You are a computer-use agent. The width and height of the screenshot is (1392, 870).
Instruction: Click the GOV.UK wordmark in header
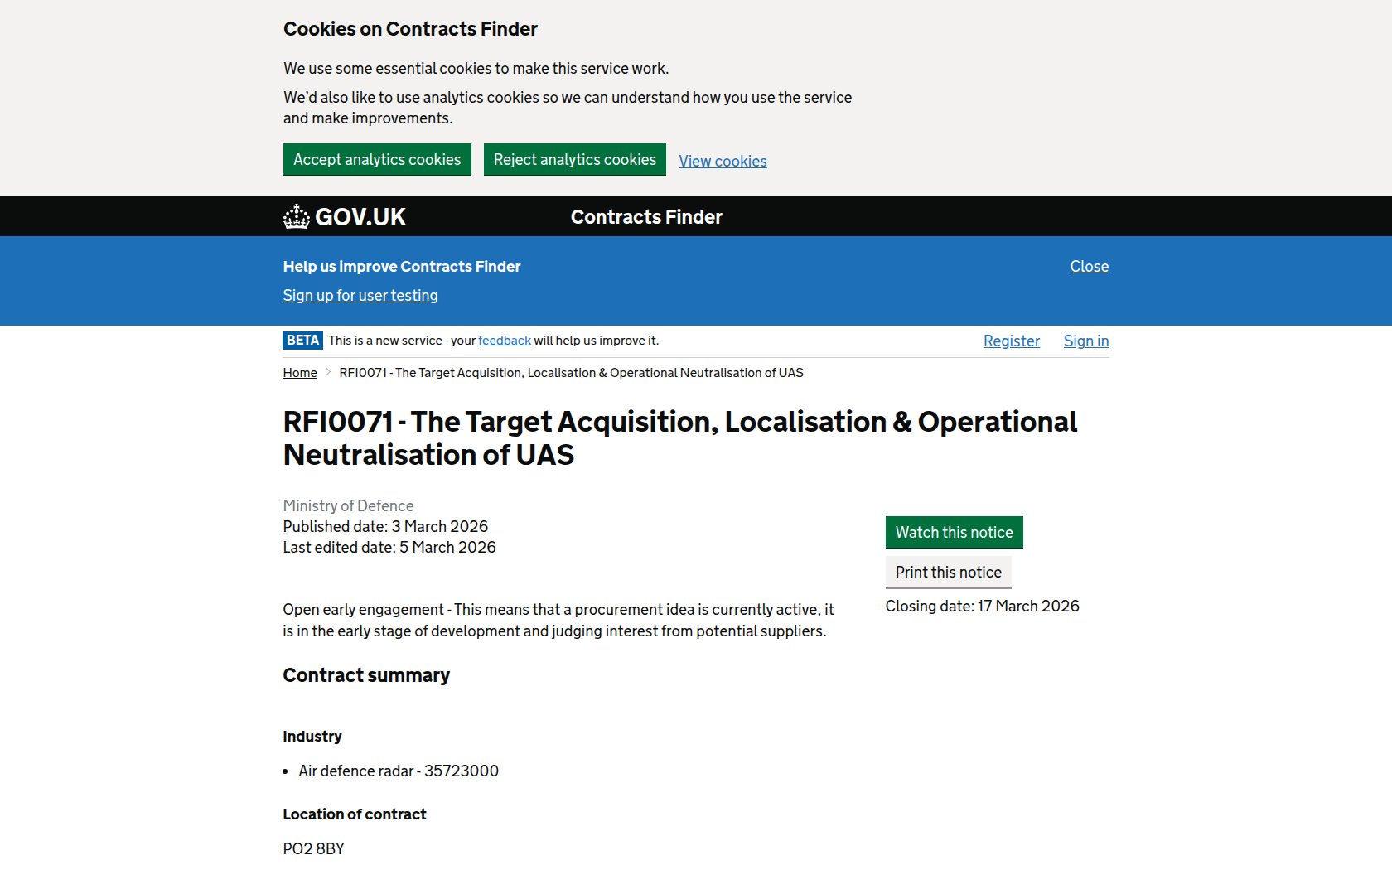(x=360, y=217)
